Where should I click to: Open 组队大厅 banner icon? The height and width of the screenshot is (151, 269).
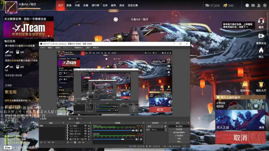point(261,84)
